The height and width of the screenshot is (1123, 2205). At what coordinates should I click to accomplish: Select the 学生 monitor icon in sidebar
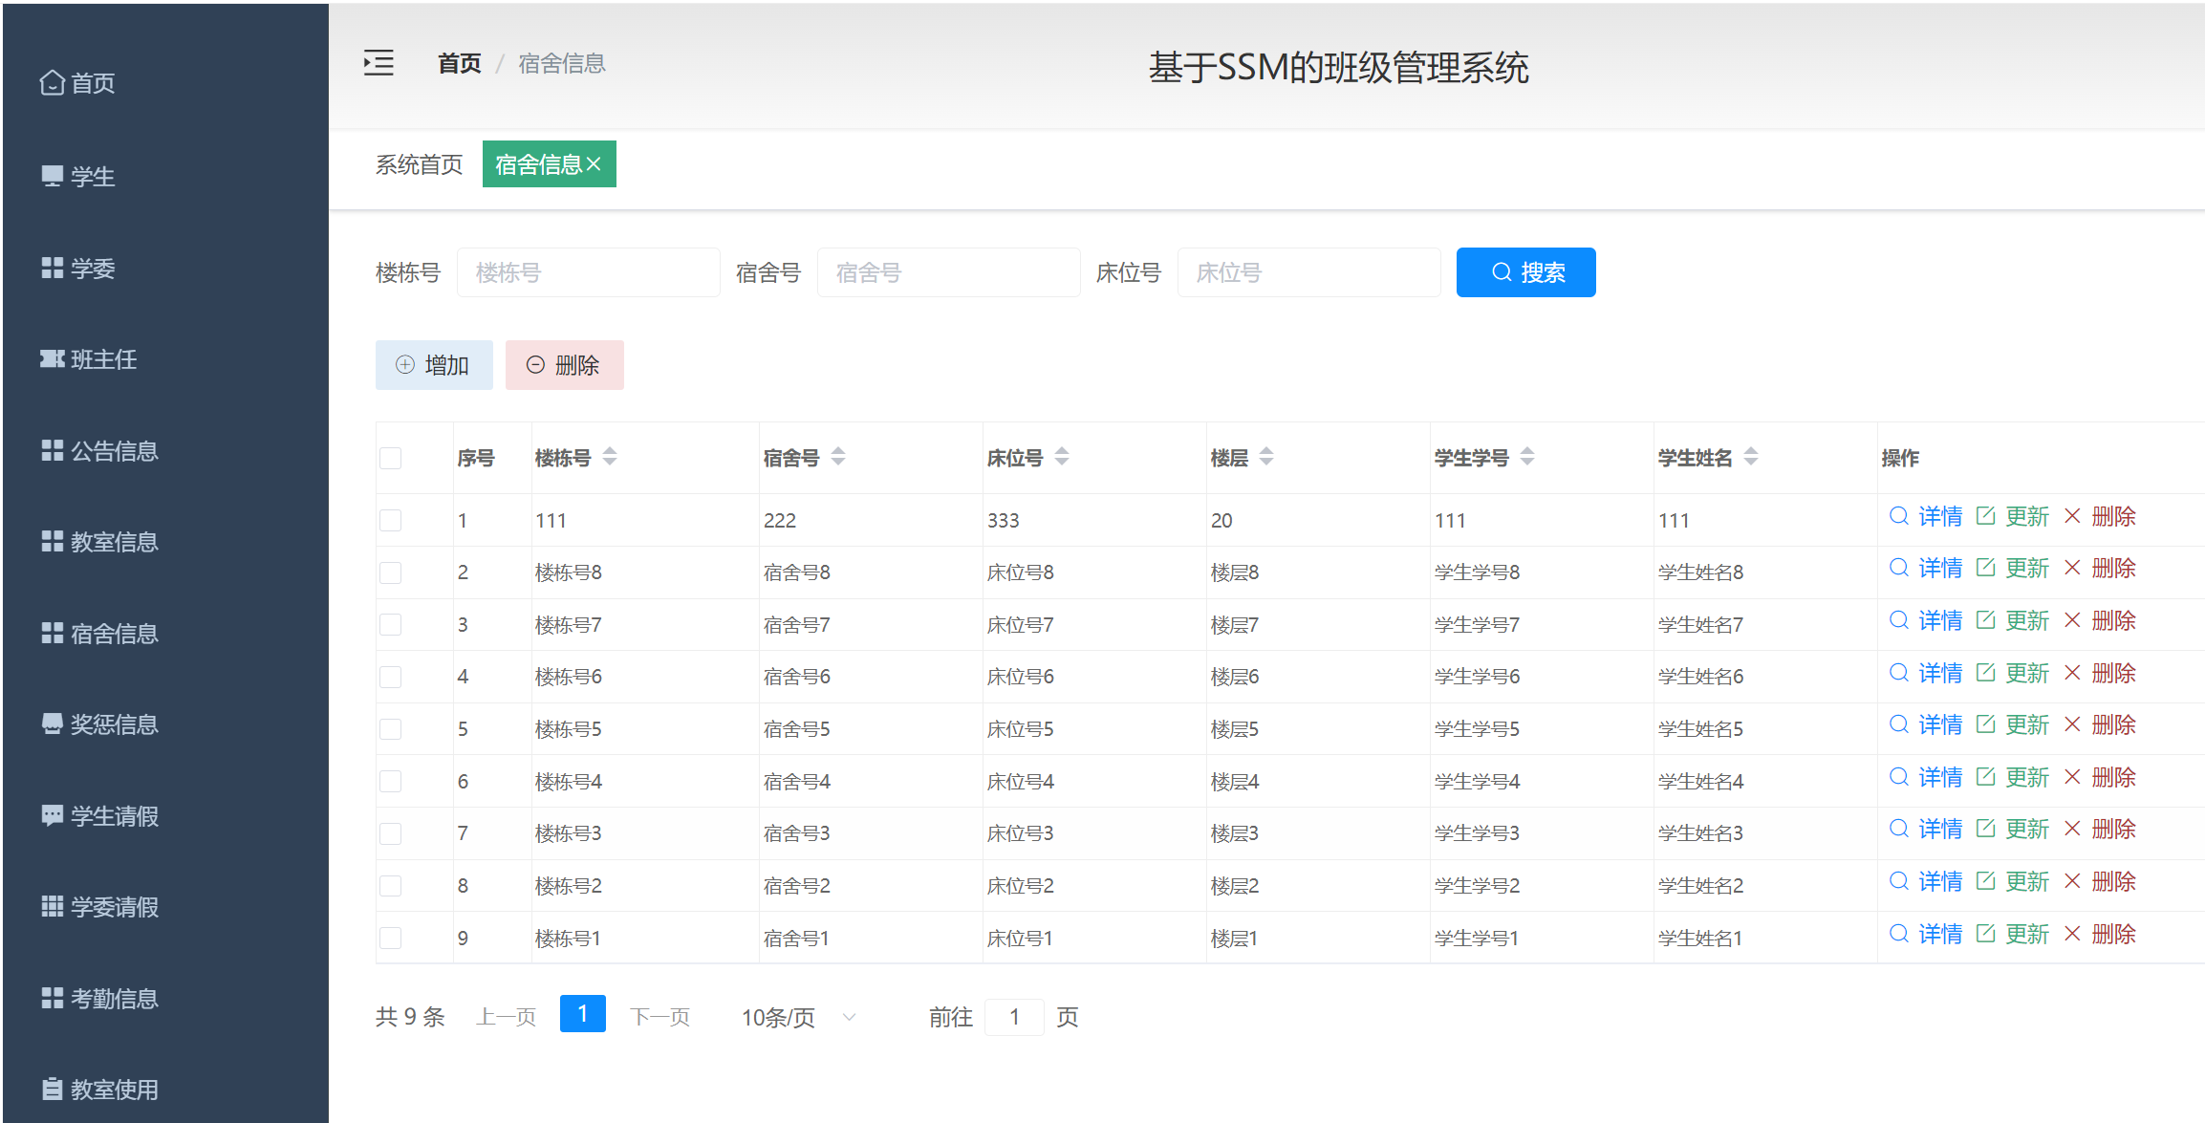(53, 175)
